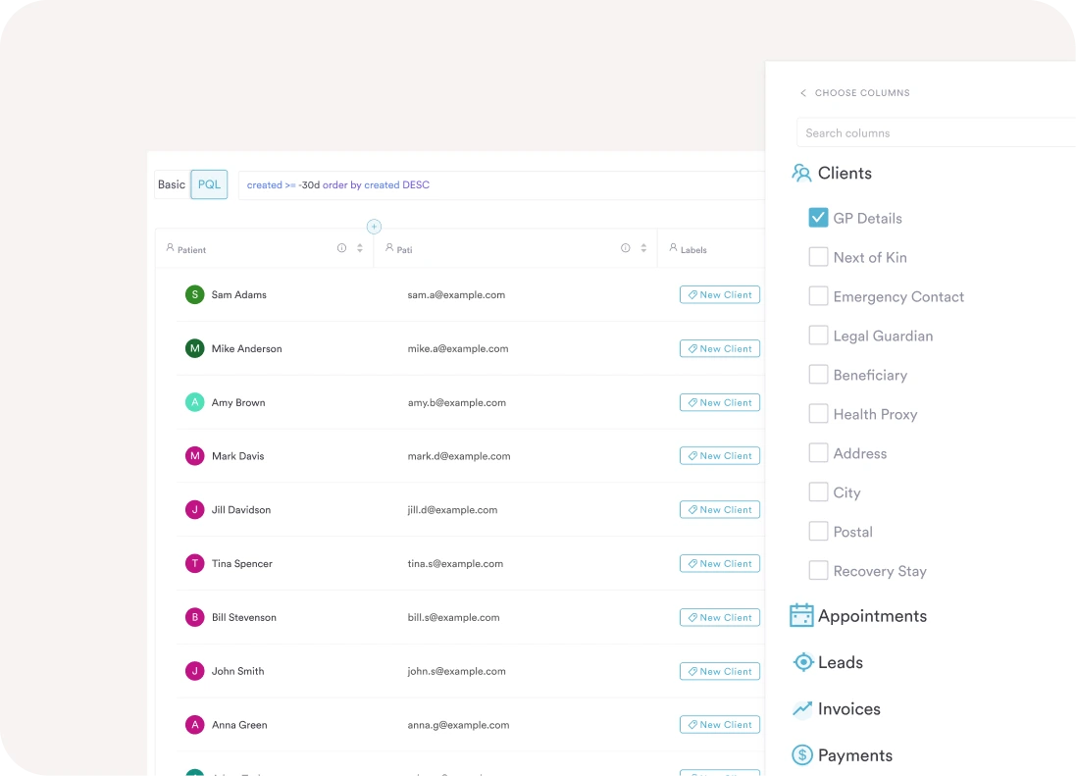Click the Pati column info icon

tap(625, 248)
